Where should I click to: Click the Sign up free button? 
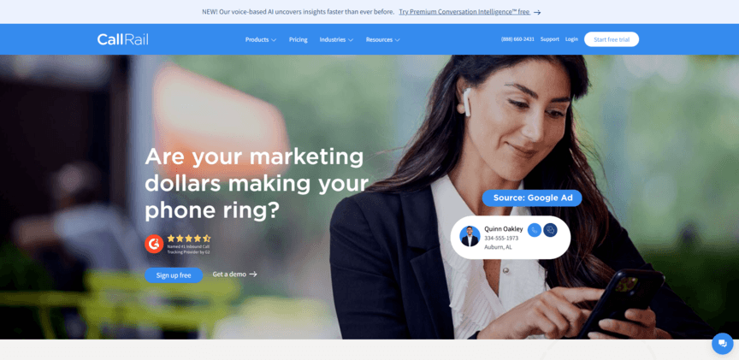pos(174,275)
